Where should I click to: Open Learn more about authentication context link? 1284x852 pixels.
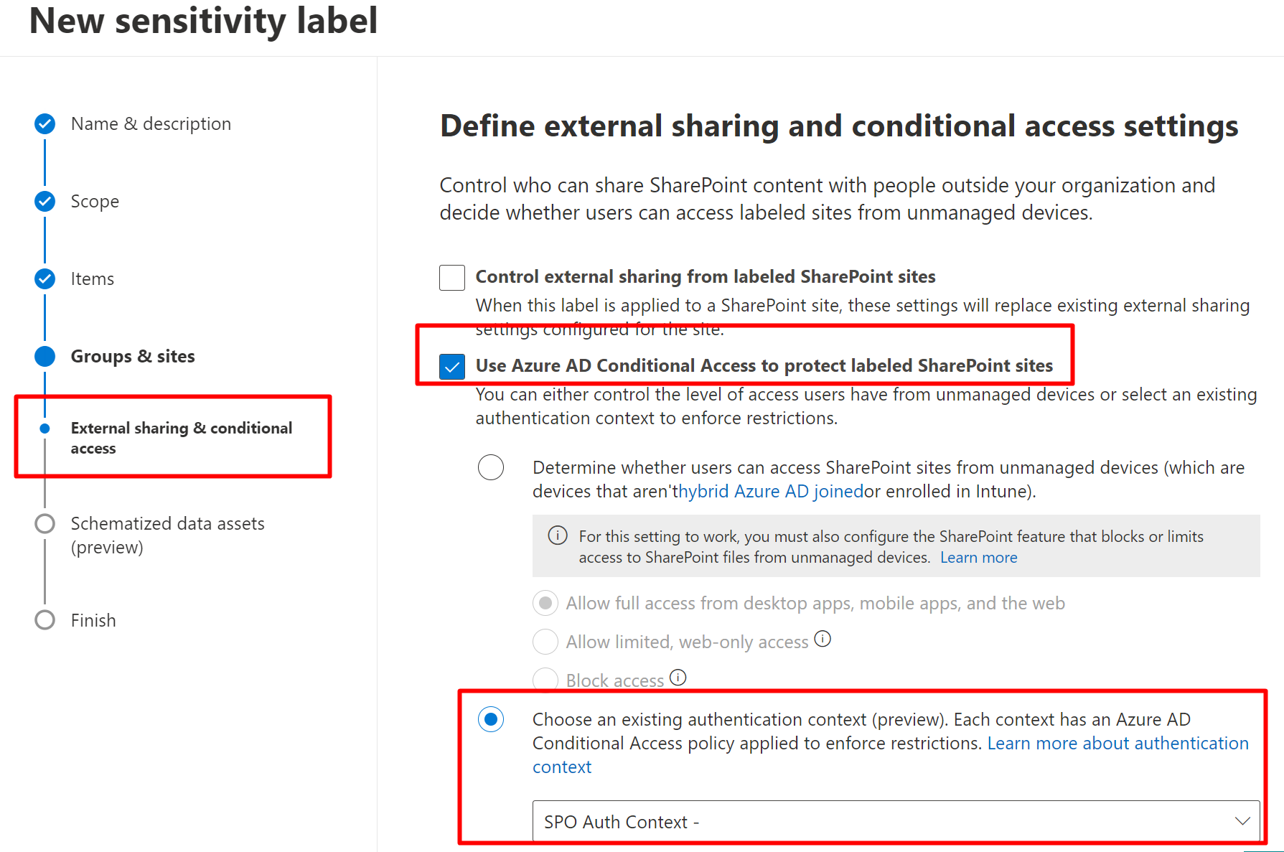(1117, 744)
